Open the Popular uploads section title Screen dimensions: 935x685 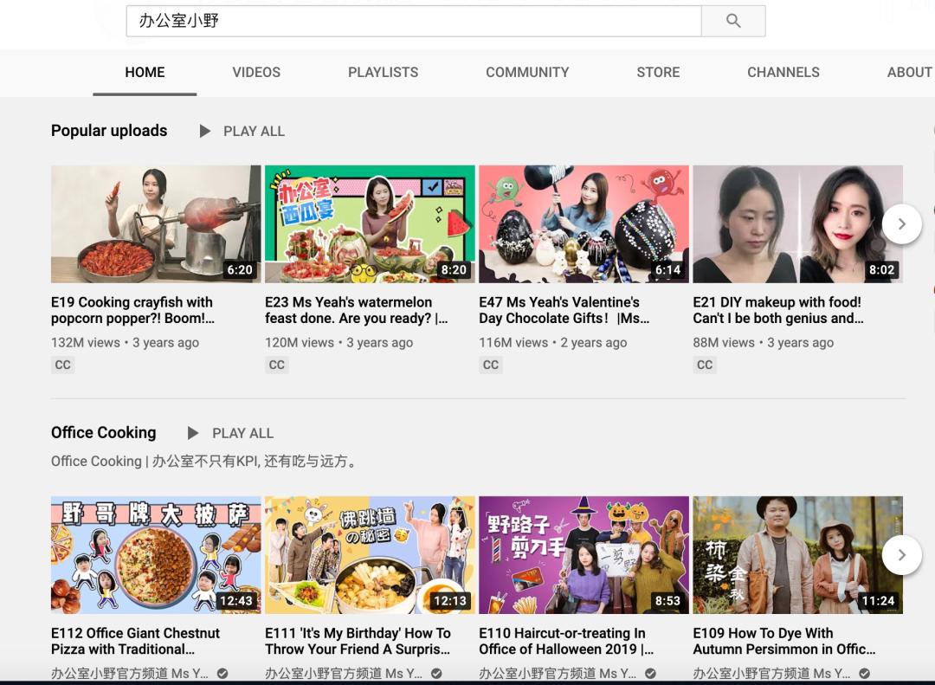point(109,131)
